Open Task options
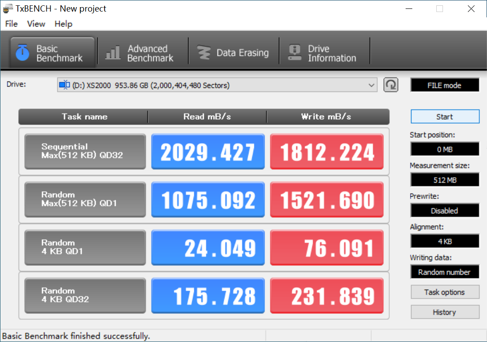The width and height of the screenshot is (487, 342). (445, 292)
